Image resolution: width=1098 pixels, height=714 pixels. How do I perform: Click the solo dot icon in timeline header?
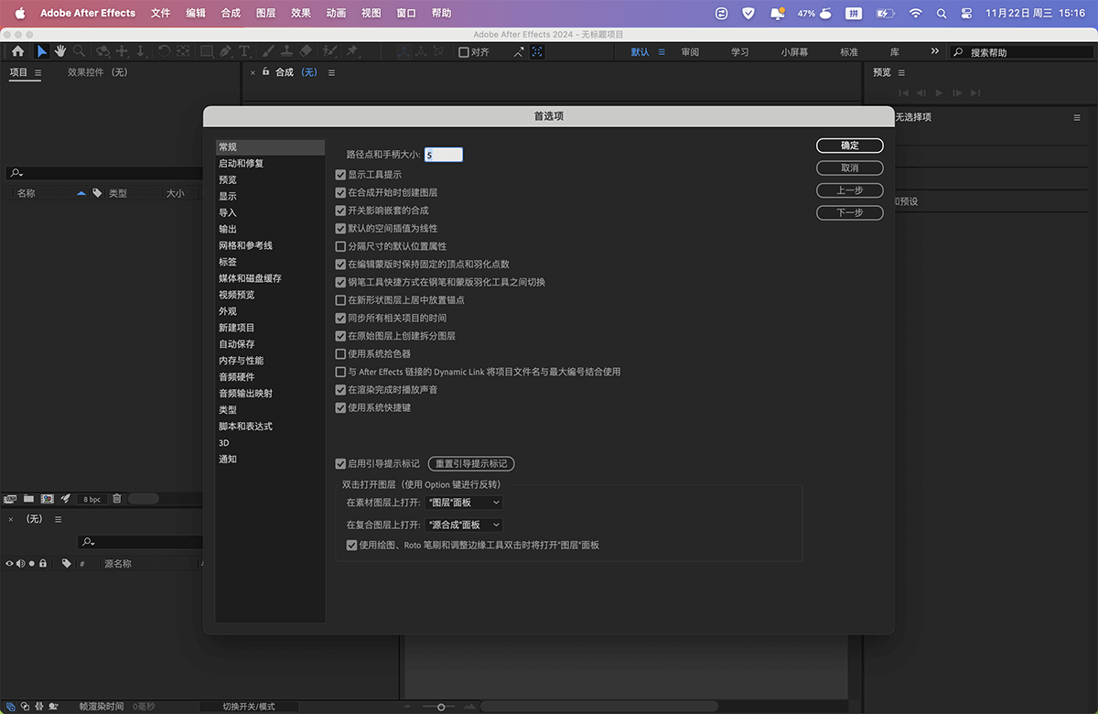tap(32, 564)
